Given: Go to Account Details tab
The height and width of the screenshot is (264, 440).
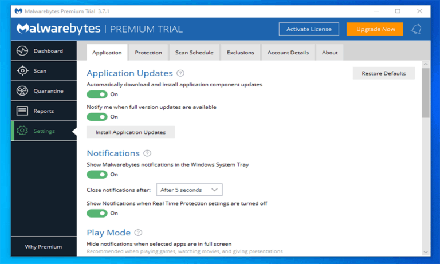Looking at the screenshot, I should [x=288, y=53].
